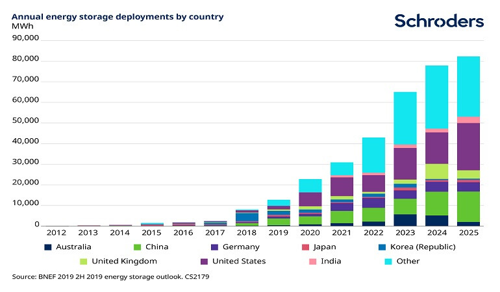This screenshot has width=500, height=292.
Task: Select the Korea (Republic) legend swatch
Action: tap(381, 247)
